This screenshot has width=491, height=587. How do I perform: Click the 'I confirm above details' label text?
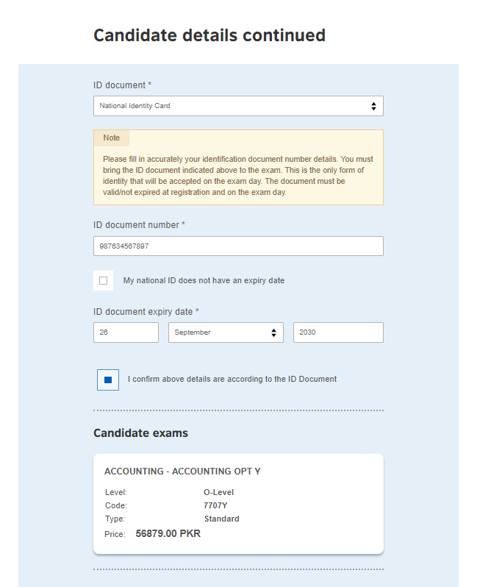click(x=232, y=380)
